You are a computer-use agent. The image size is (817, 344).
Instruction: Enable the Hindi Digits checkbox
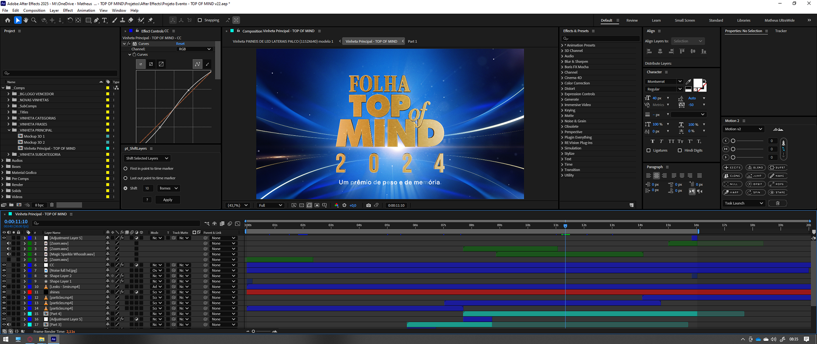pyautogui.click(x=680, y=150)
